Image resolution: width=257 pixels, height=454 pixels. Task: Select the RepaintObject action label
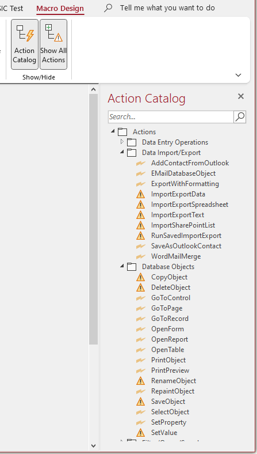173,391
